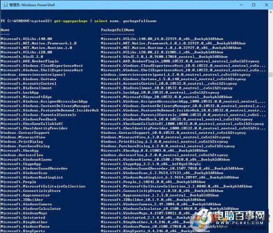Click the PowerShell icon in title bar
Viewport: 273px width, 233px height.
coord(5,5)
